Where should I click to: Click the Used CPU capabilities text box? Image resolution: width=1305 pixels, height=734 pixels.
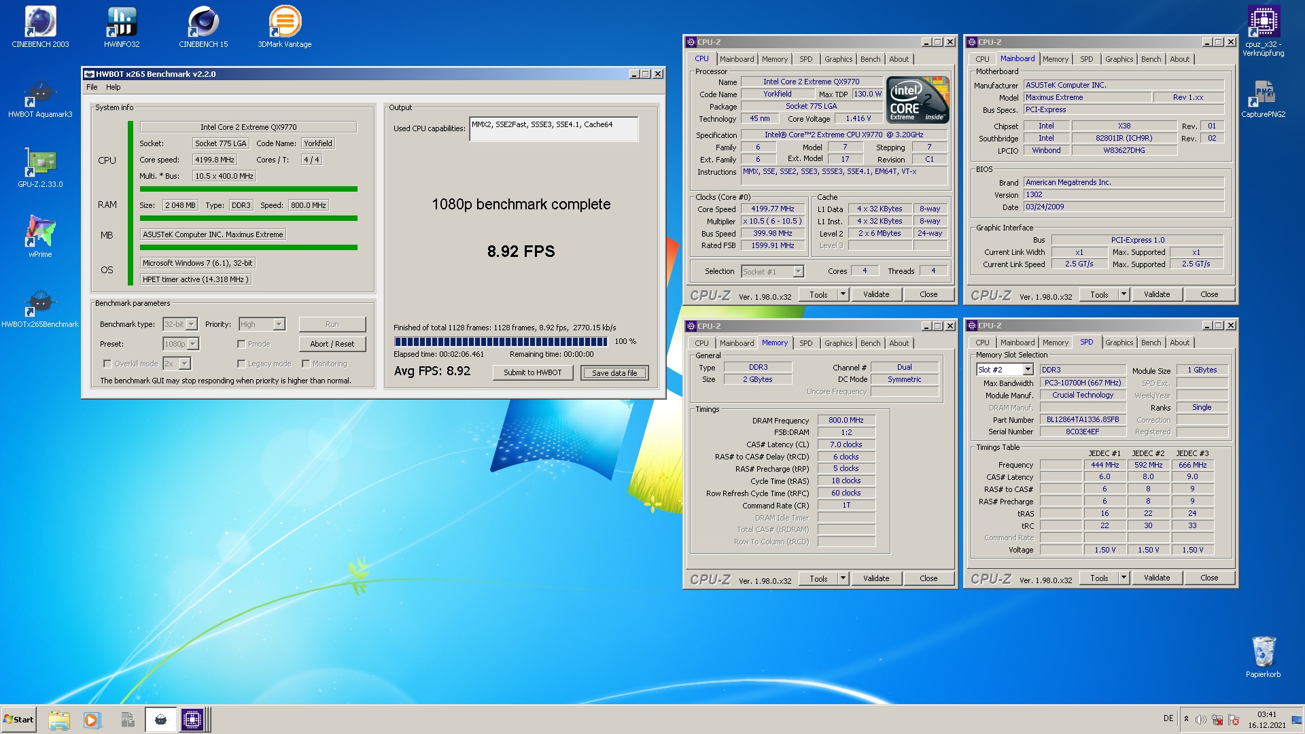point(553,128)
